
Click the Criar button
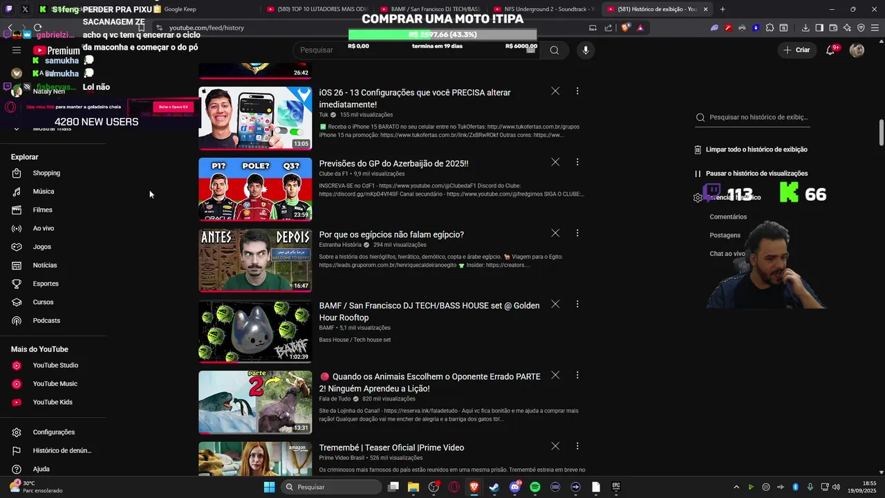click(x=796, y=50)
